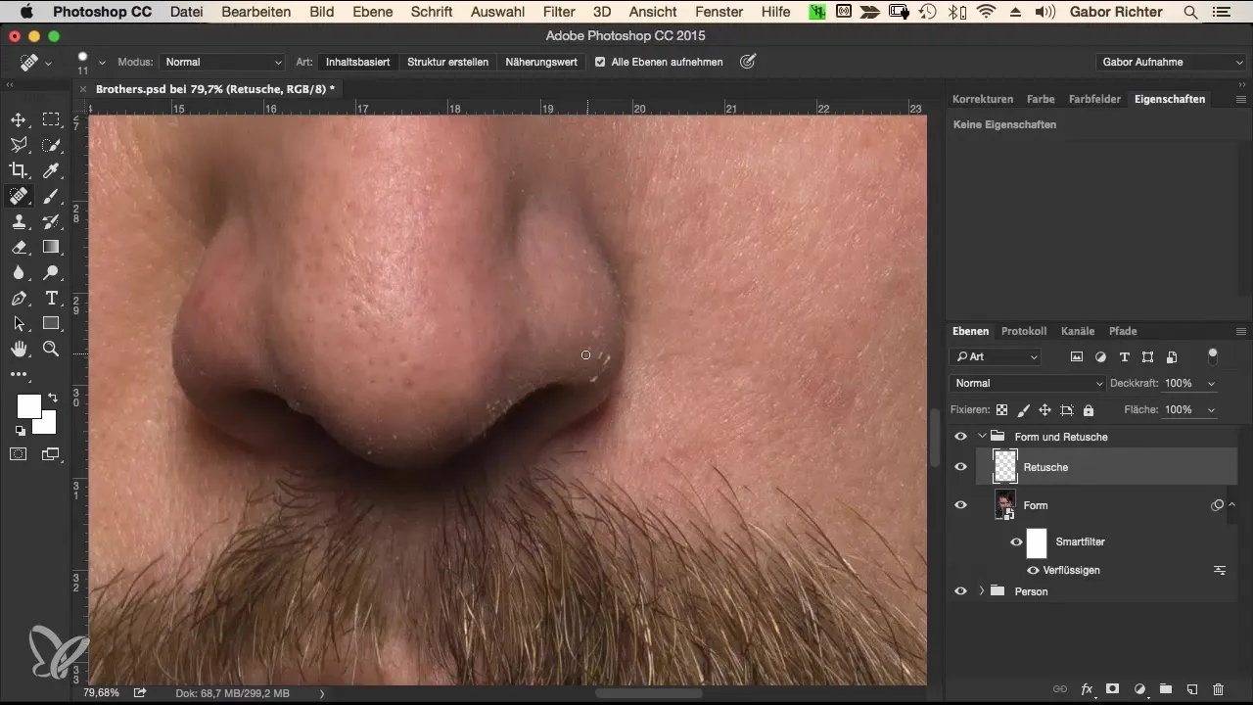Open the tool preset picker arrow
Screen dimensions: 1253x705
pyautogui.click(x=47, y=63)
